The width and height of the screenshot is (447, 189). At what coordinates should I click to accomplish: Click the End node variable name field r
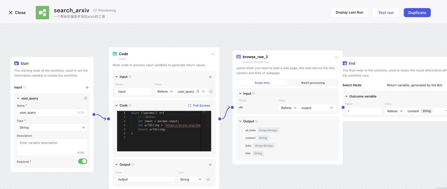[363, 111]
